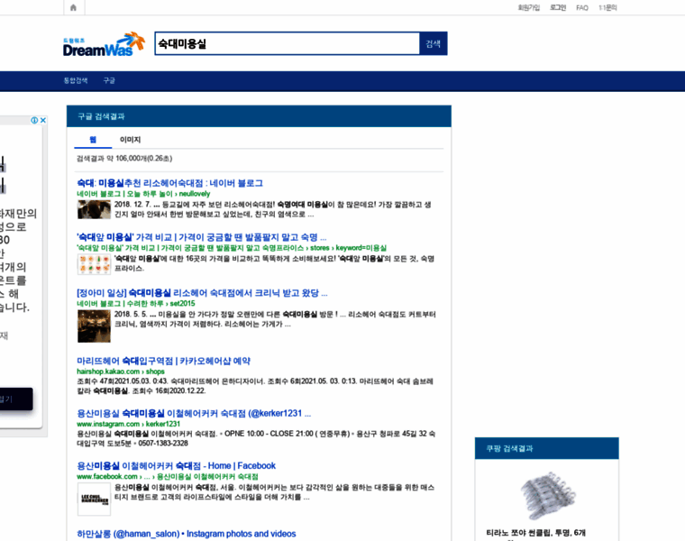Click the first result's thumbnail image

tap(94, 209)
